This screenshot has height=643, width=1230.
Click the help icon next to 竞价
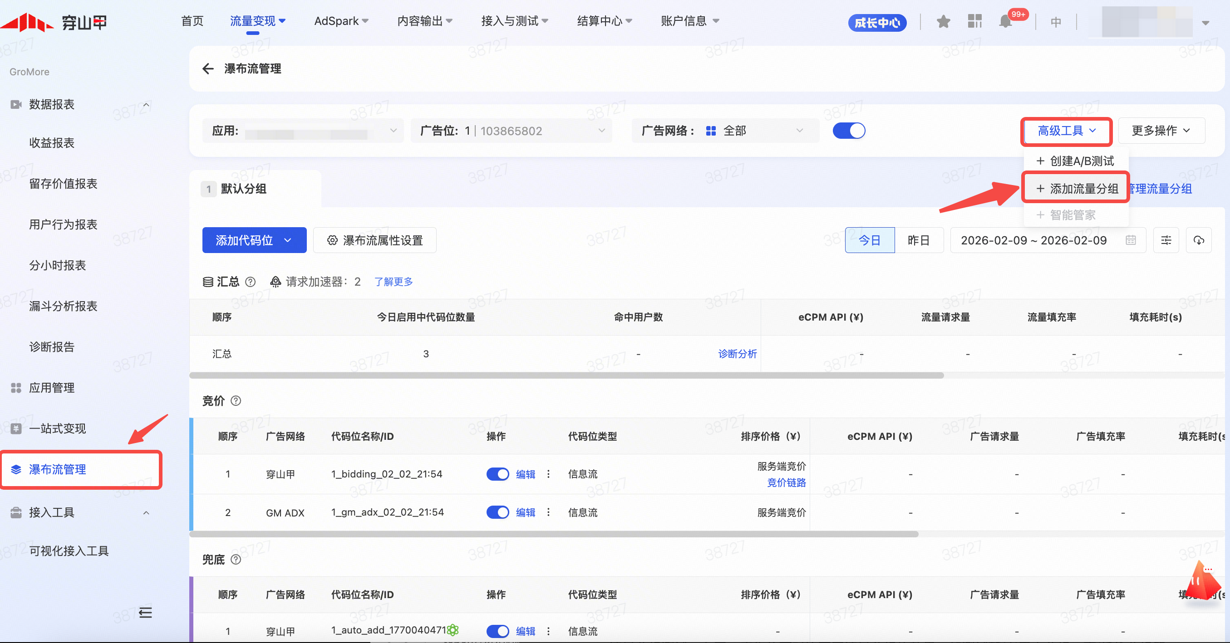coord(236,401)
